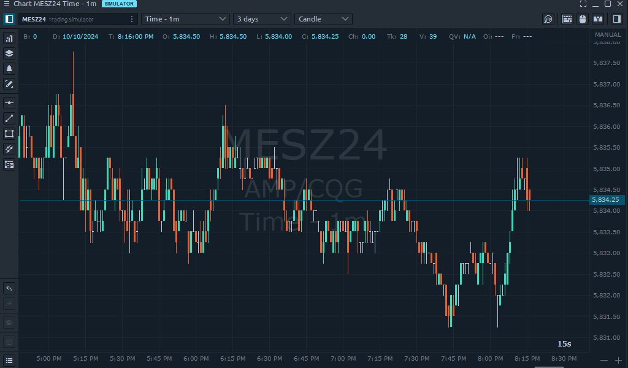The width and height of the screenshot is (628, 368).
Task: Toggle the right side panel visibility
Action: click(617, 19)
